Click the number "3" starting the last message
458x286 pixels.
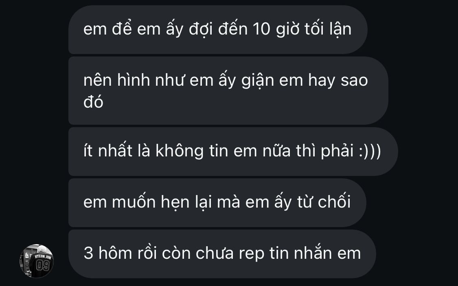pyautogui.click(x=88, y=253)
